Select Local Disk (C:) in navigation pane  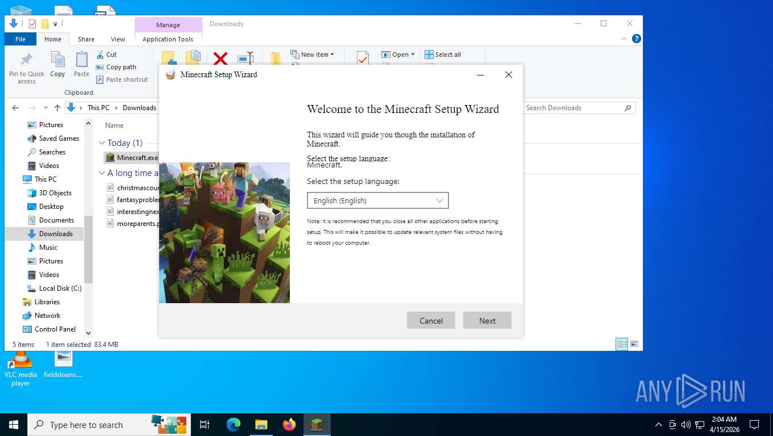tap(55, 288)
